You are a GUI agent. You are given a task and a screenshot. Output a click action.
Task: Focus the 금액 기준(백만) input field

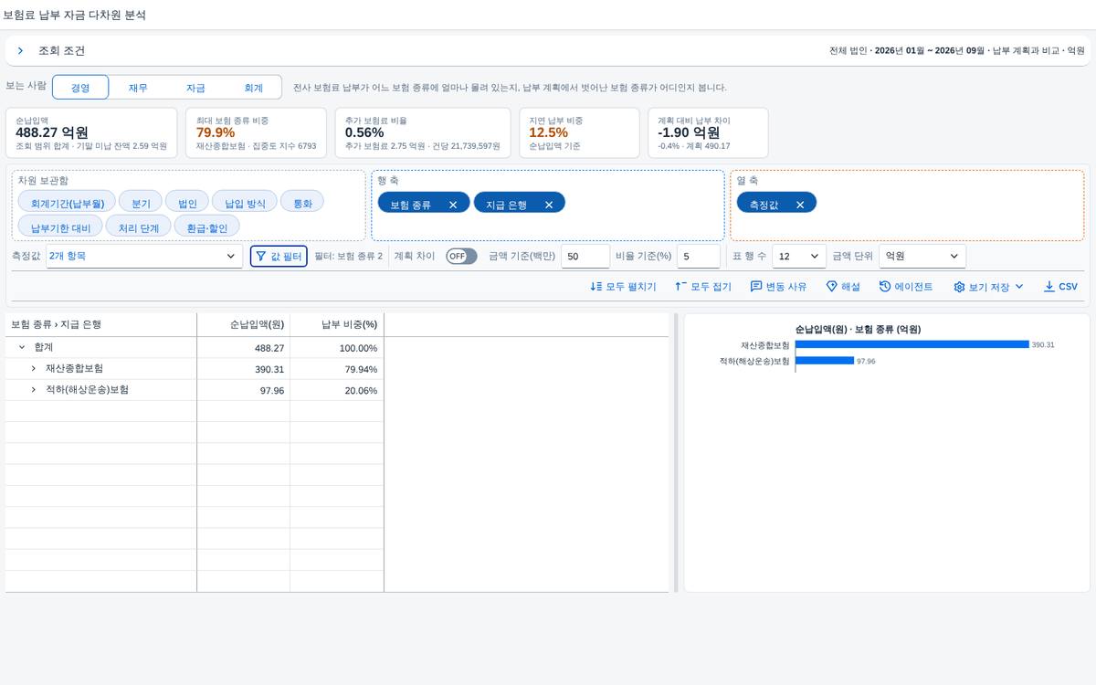pyautogui.click(x=585, y=257)
